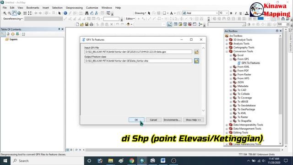The width and height of the screenshot is (293, 165).
Task: Click Fixed Zoom In icon
Action: coord(25,13)
